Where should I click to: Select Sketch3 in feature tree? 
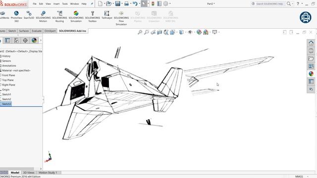click(6, 104)
